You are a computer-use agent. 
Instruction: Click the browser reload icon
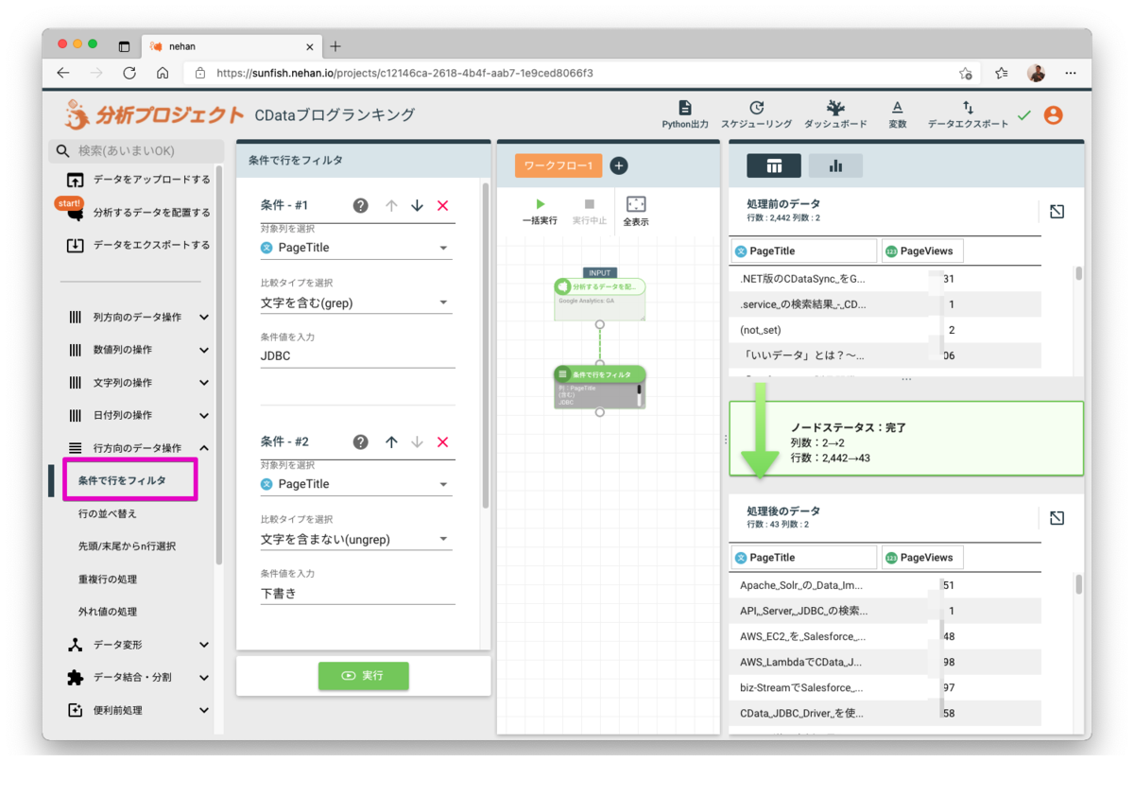[x=129, y=73]
